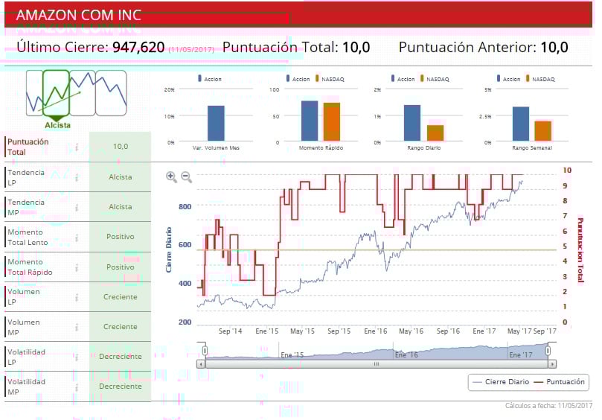Image resolution: width=602 pixels, height=420 pixels.
Task: Click the left handle of the range navigator
Action: 205,351
